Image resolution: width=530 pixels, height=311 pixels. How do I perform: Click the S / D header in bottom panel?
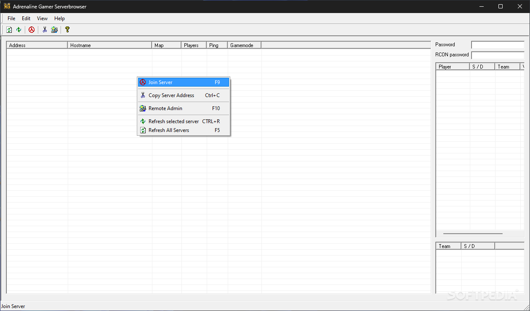[x=478, y=246]
